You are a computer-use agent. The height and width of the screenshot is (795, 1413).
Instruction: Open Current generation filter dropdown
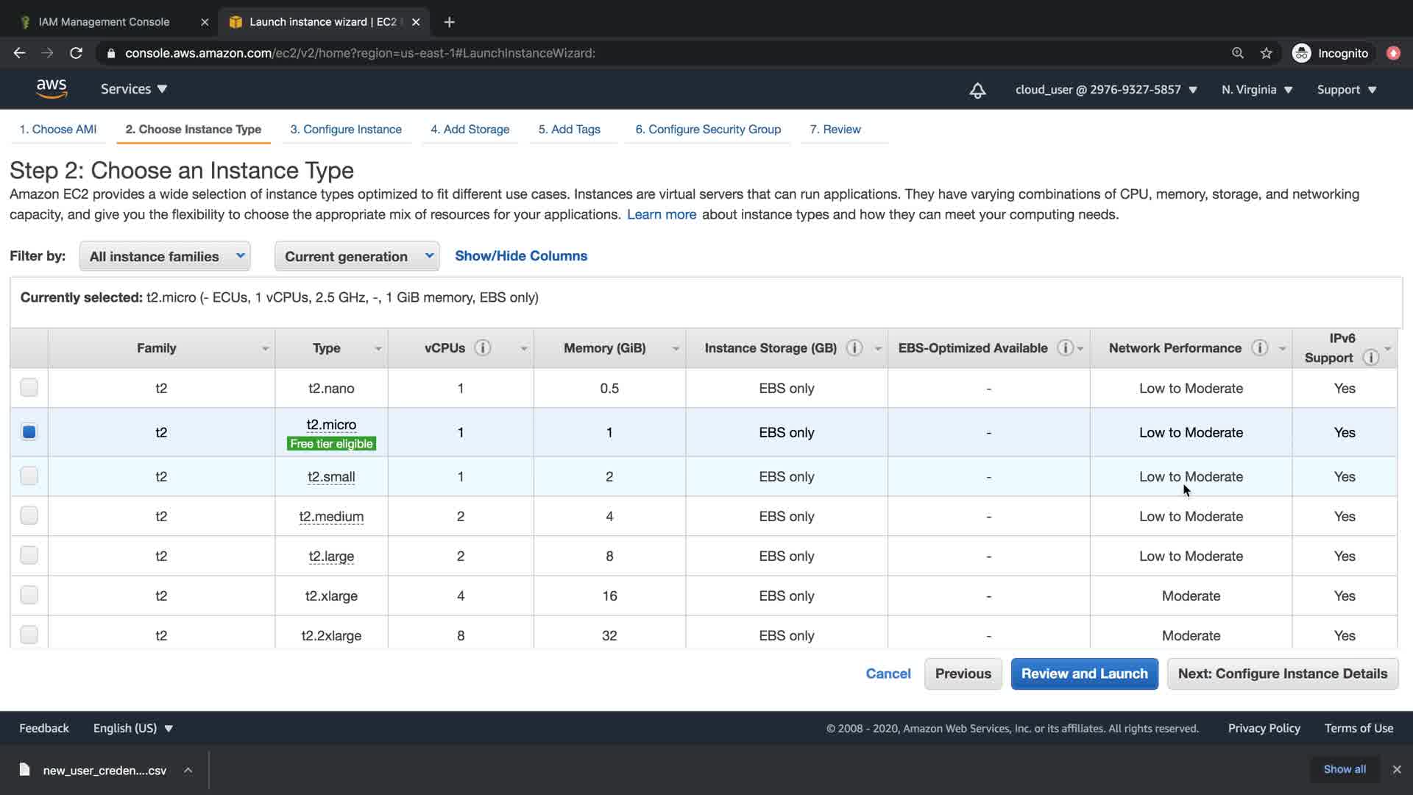(357, 256)
